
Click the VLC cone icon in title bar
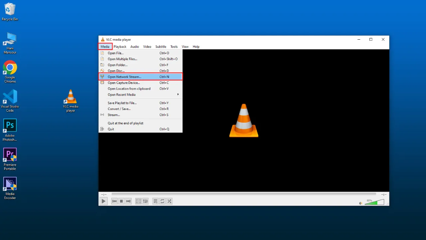[x=103, y=39]
